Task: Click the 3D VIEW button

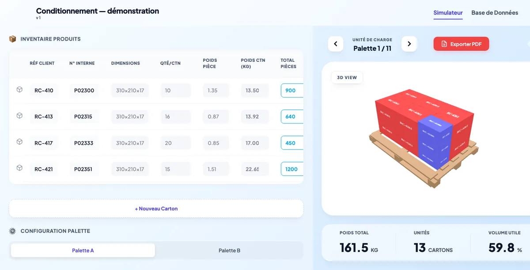Action: tap(347, 78)
